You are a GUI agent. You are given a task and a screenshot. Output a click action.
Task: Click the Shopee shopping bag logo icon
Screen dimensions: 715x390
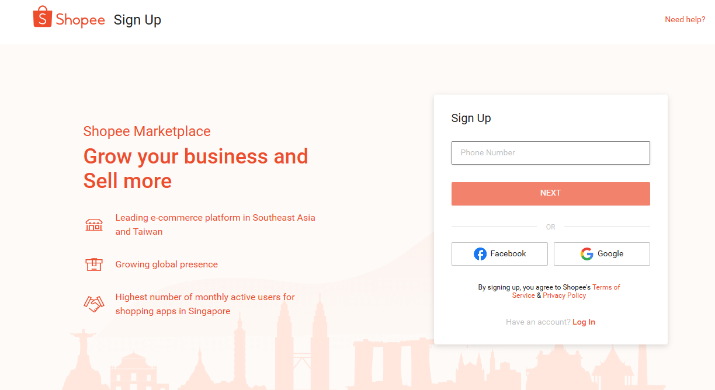point(42,17)
